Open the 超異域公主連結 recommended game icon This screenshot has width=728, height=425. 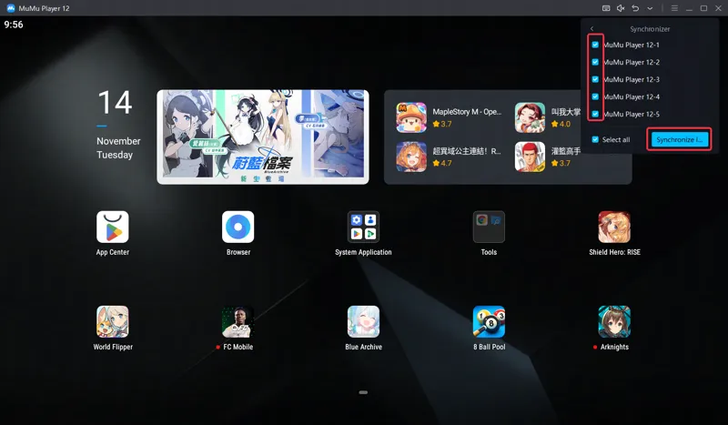[x=411, y=157]
